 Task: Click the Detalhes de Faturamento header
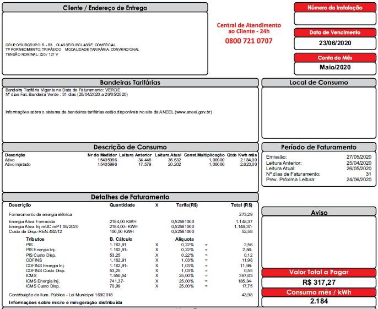coord(130,197)
